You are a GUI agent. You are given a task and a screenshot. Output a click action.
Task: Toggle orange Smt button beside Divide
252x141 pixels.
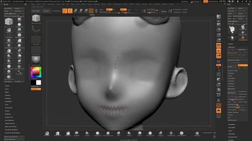tap(243, 65)
